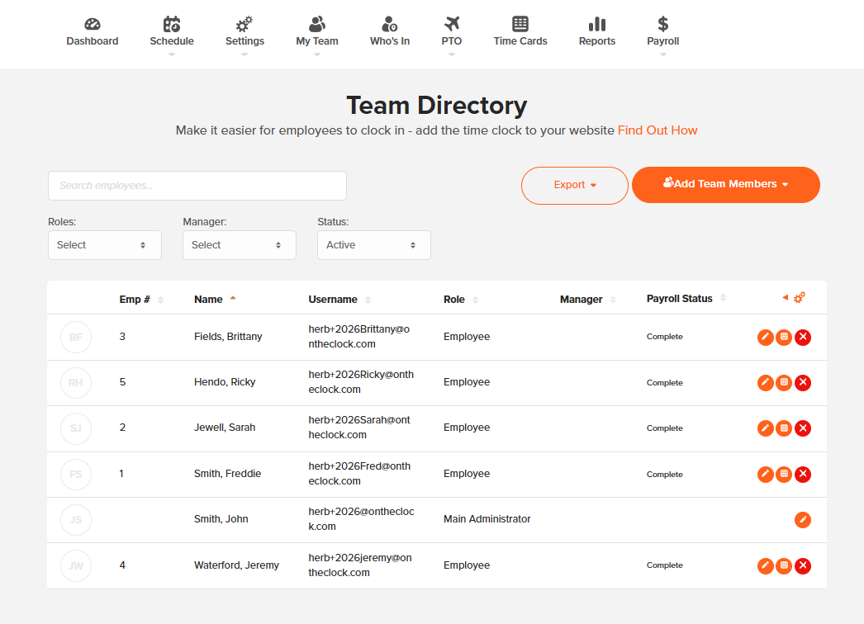Viewport: 864px width, 624px height.
Task: Open the Time Cards page label
Action: point(520,41)
